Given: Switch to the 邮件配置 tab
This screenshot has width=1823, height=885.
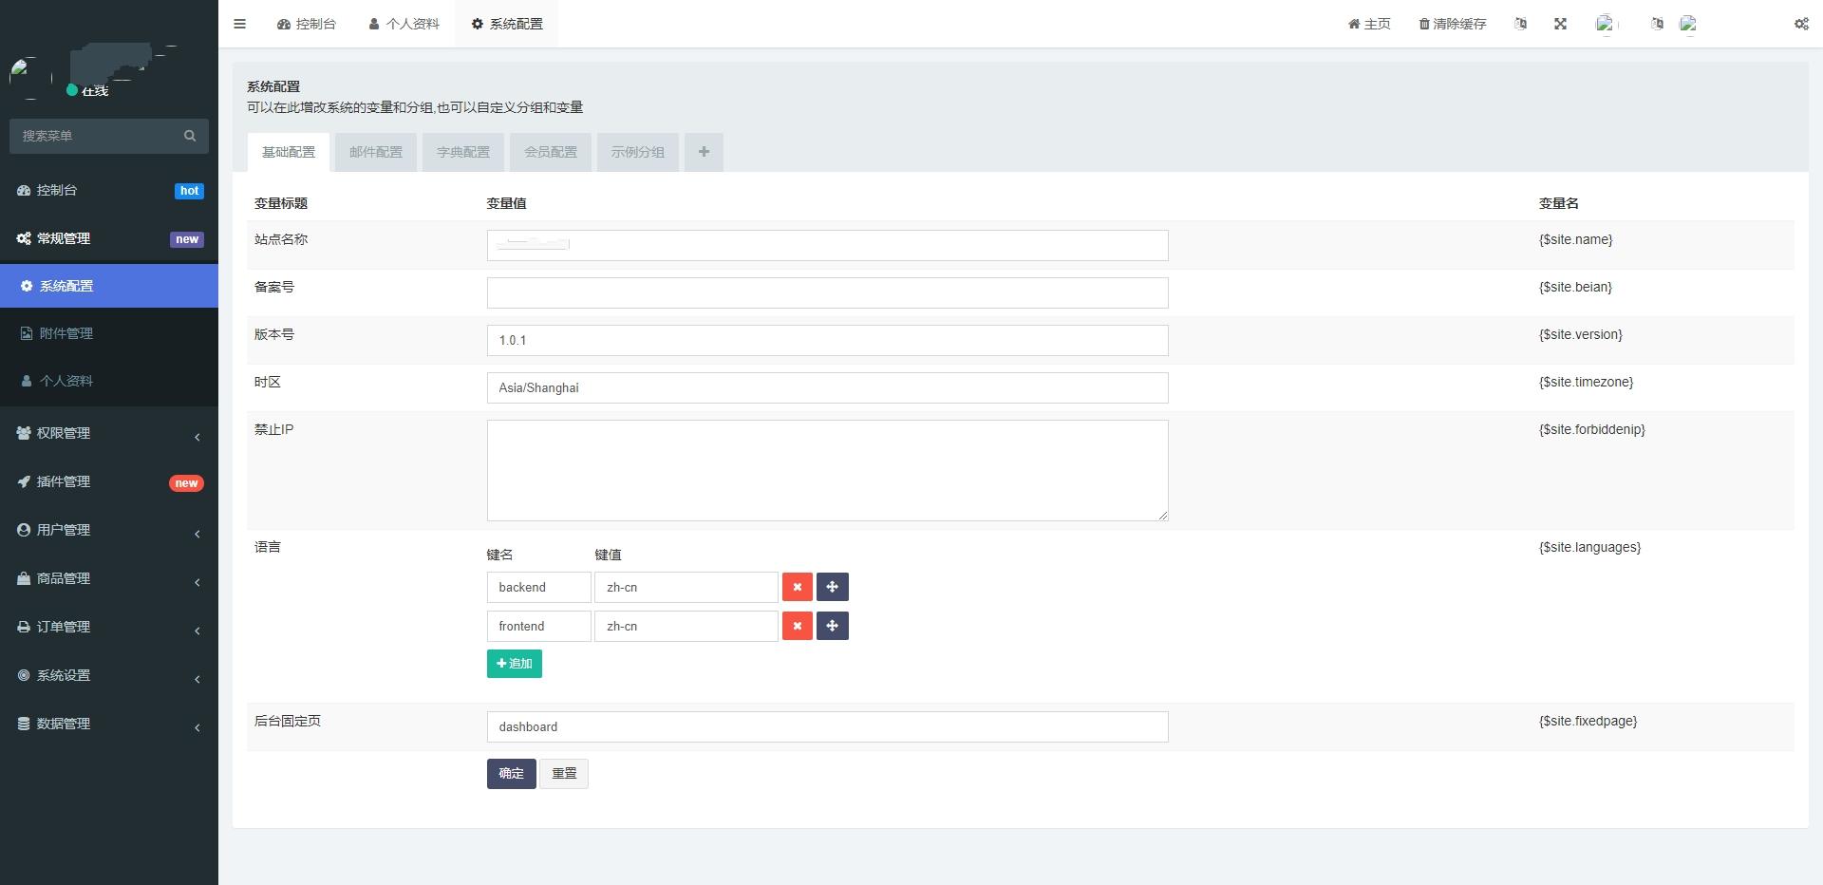Looking at the screenshot, I should (376, 152).
